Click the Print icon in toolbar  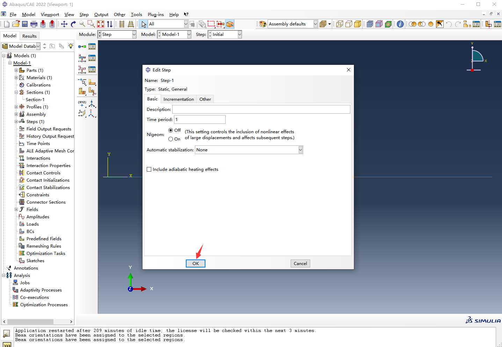pyautogui.click(x=34, y=24)
